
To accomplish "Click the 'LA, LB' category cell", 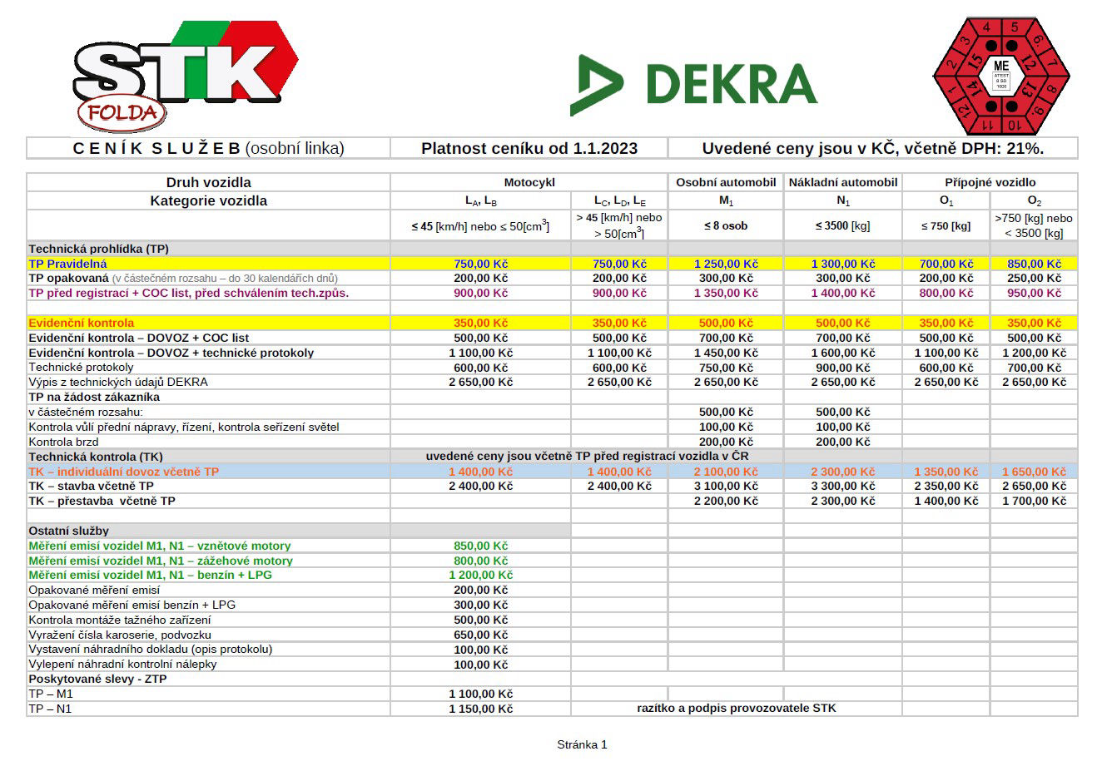I will (481, 201).
